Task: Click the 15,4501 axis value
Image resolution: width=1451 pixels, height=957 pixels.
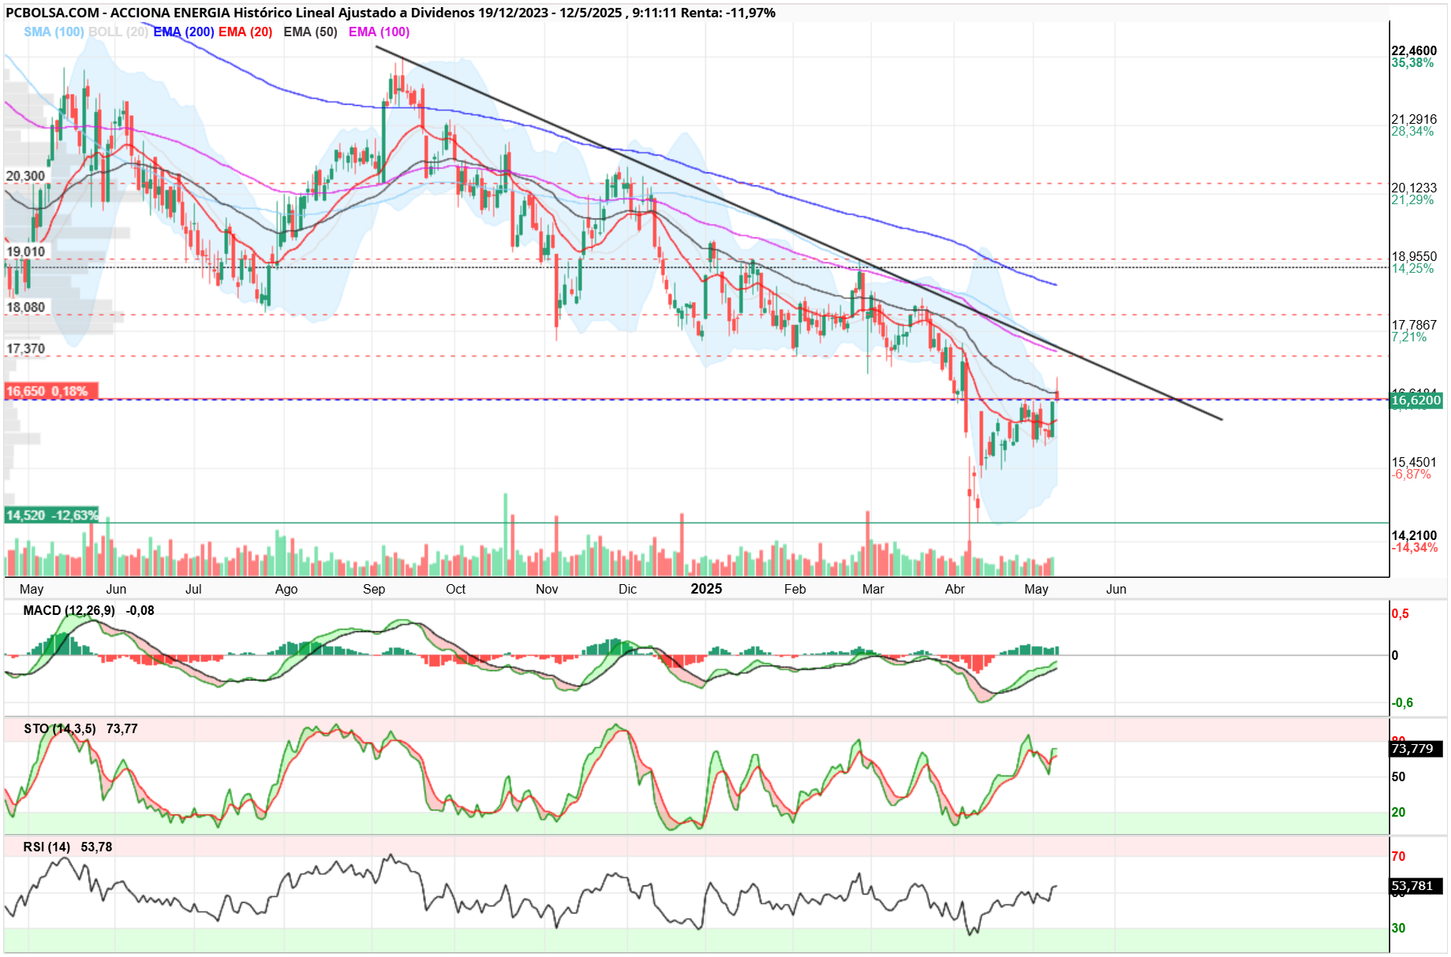Action: click(1414, 462)
